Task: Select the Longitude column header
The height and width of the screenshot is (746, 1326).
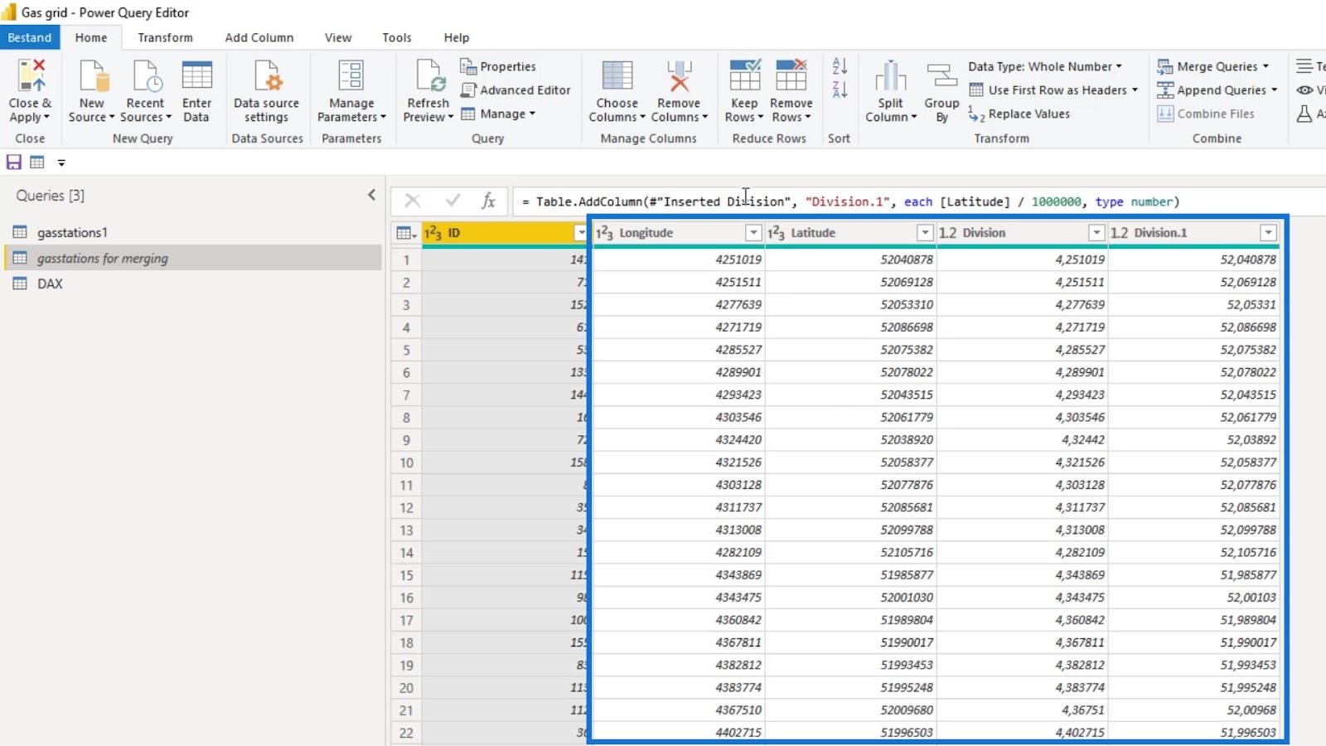Action: click(646, 233)
